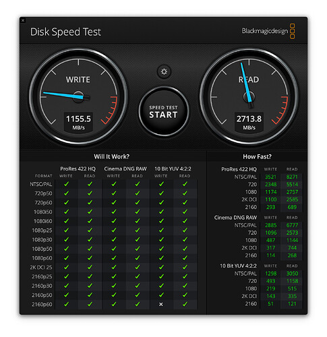Click the 720p50 Cinema DNG RAW write checkmark
The width and height of the screenshot is (327, 337).
click(x=114, y=193)
